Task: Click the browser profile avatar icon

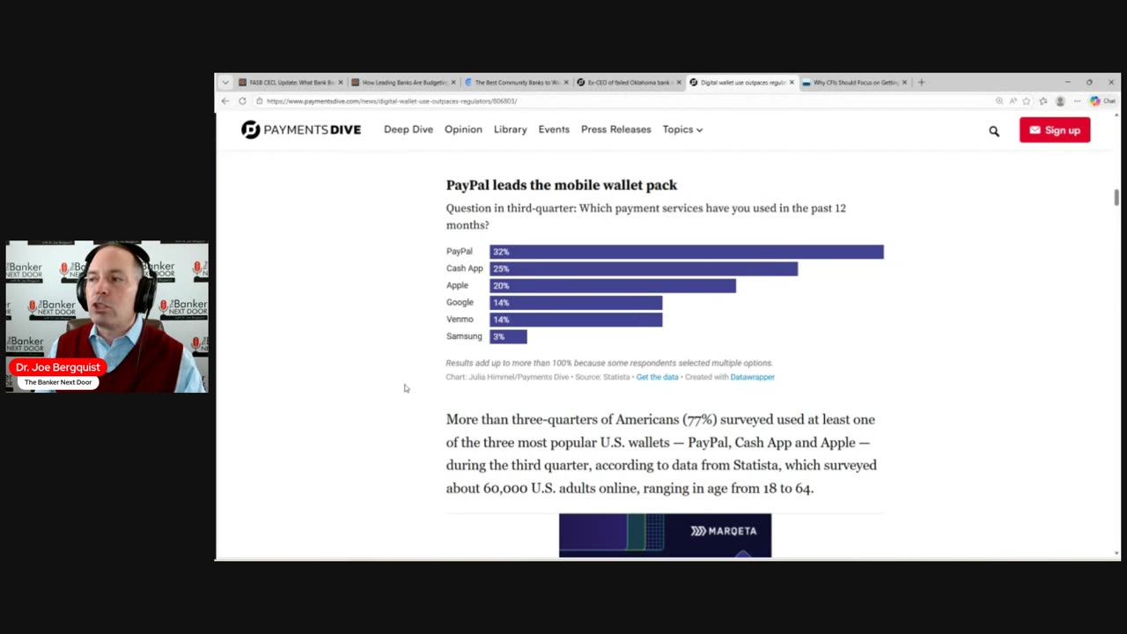Action: [1060, 101]
